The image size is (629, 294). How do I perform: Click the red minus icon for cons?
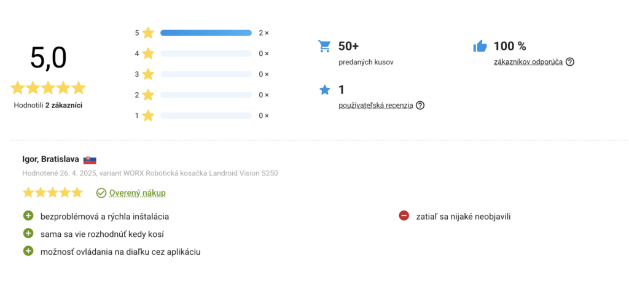[x=404, y=216]
